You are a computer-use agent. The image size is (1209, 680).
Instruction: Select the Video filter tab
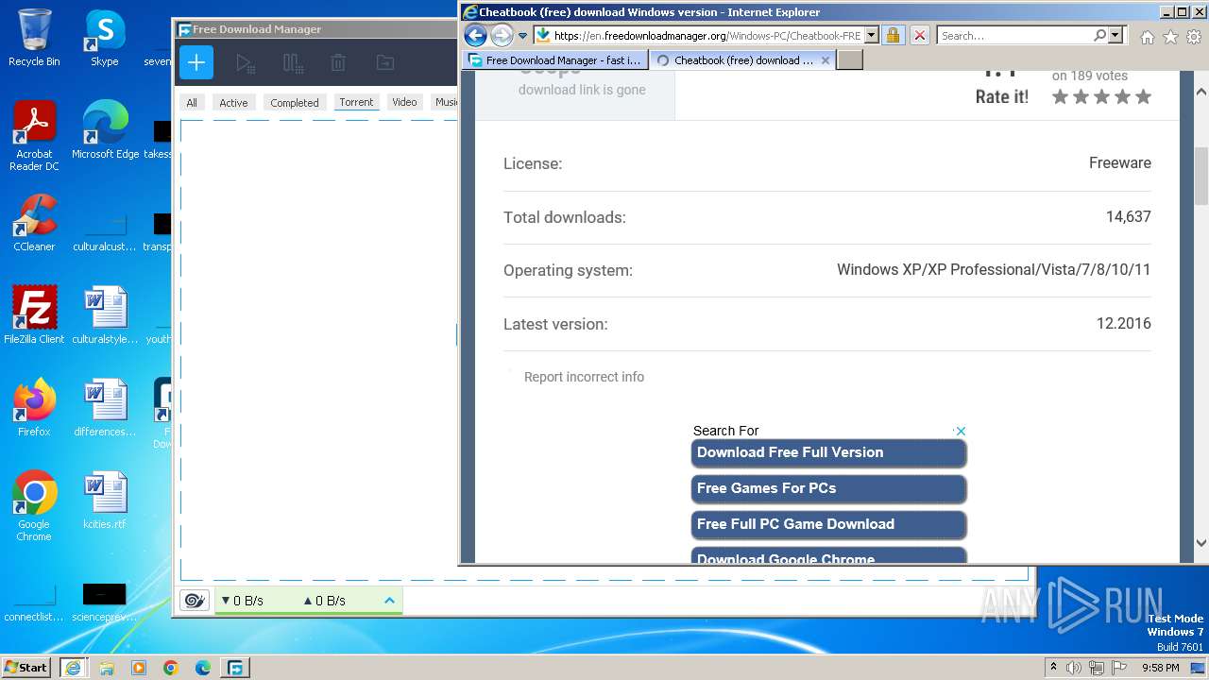404,102
